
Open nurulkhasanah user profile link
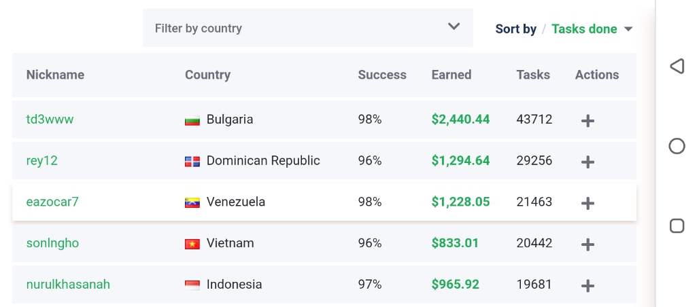pos(68,285)
